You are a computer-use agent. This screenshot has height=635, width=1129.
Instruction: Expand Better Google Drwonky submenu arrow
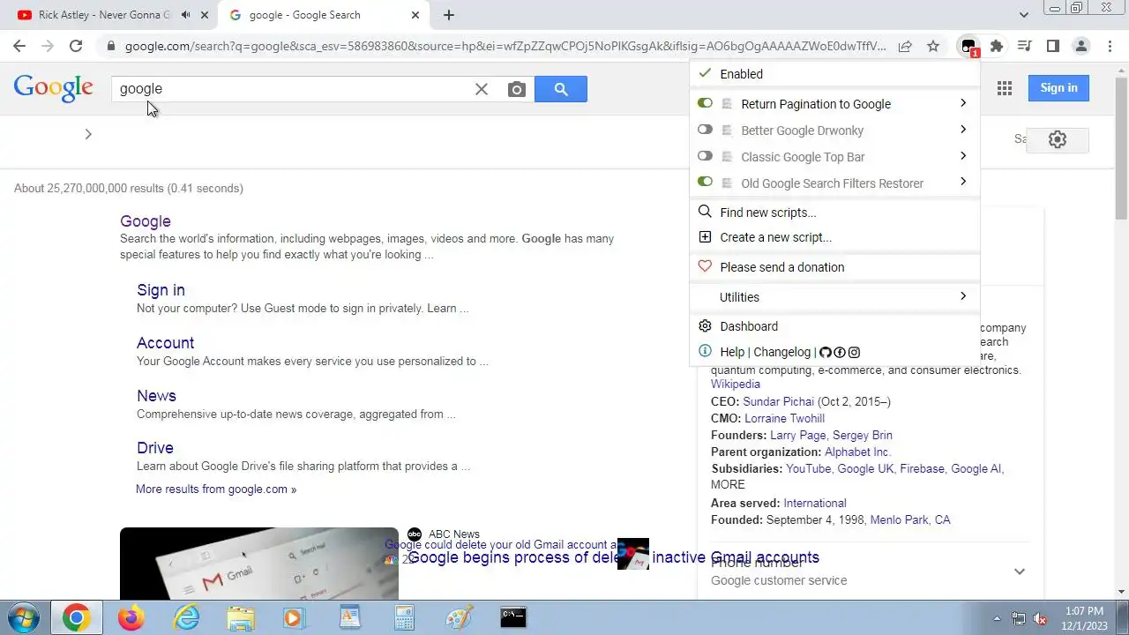click(962, 130)
